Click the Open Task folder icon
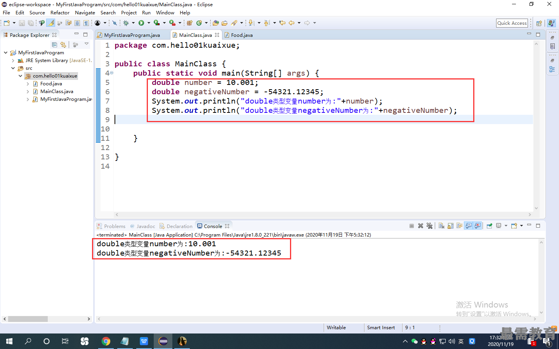 point(224,23)
